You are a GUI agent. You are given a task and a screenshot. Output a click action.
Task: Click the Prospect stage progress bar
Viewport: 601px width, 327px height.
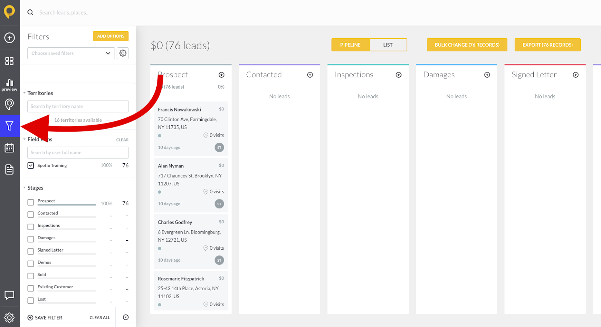(x=66, y=205)
